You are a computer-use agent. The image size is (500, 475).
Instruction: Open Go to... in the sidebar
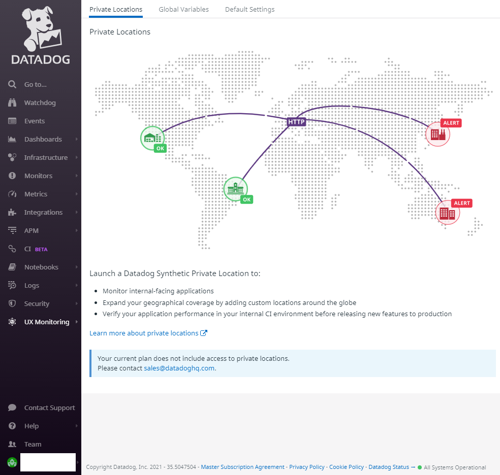[x=36, y=84]
